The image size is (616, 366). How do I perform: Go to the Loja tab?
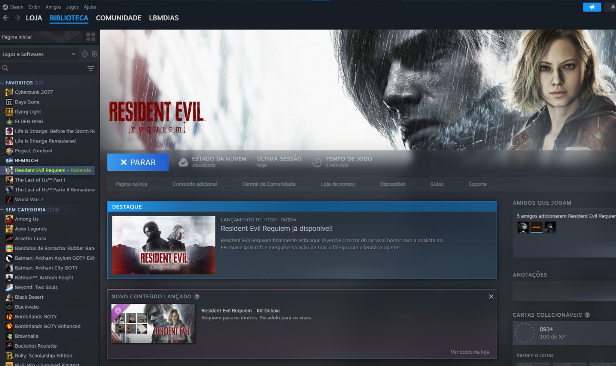point(34,18)
